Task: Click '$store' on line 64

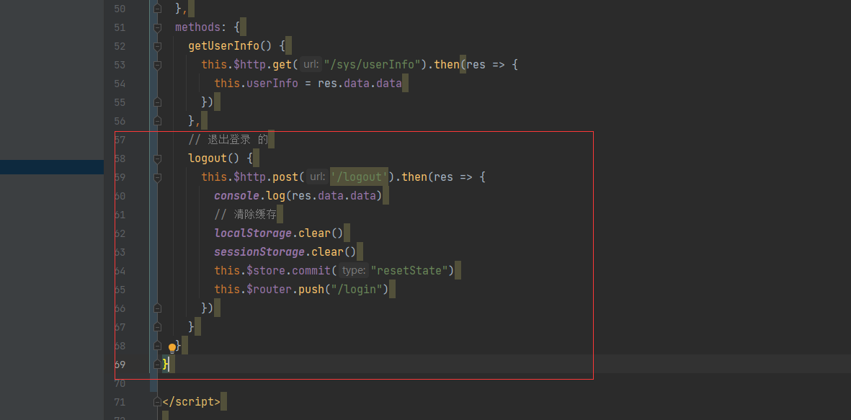Action: [x=266, y=270]
